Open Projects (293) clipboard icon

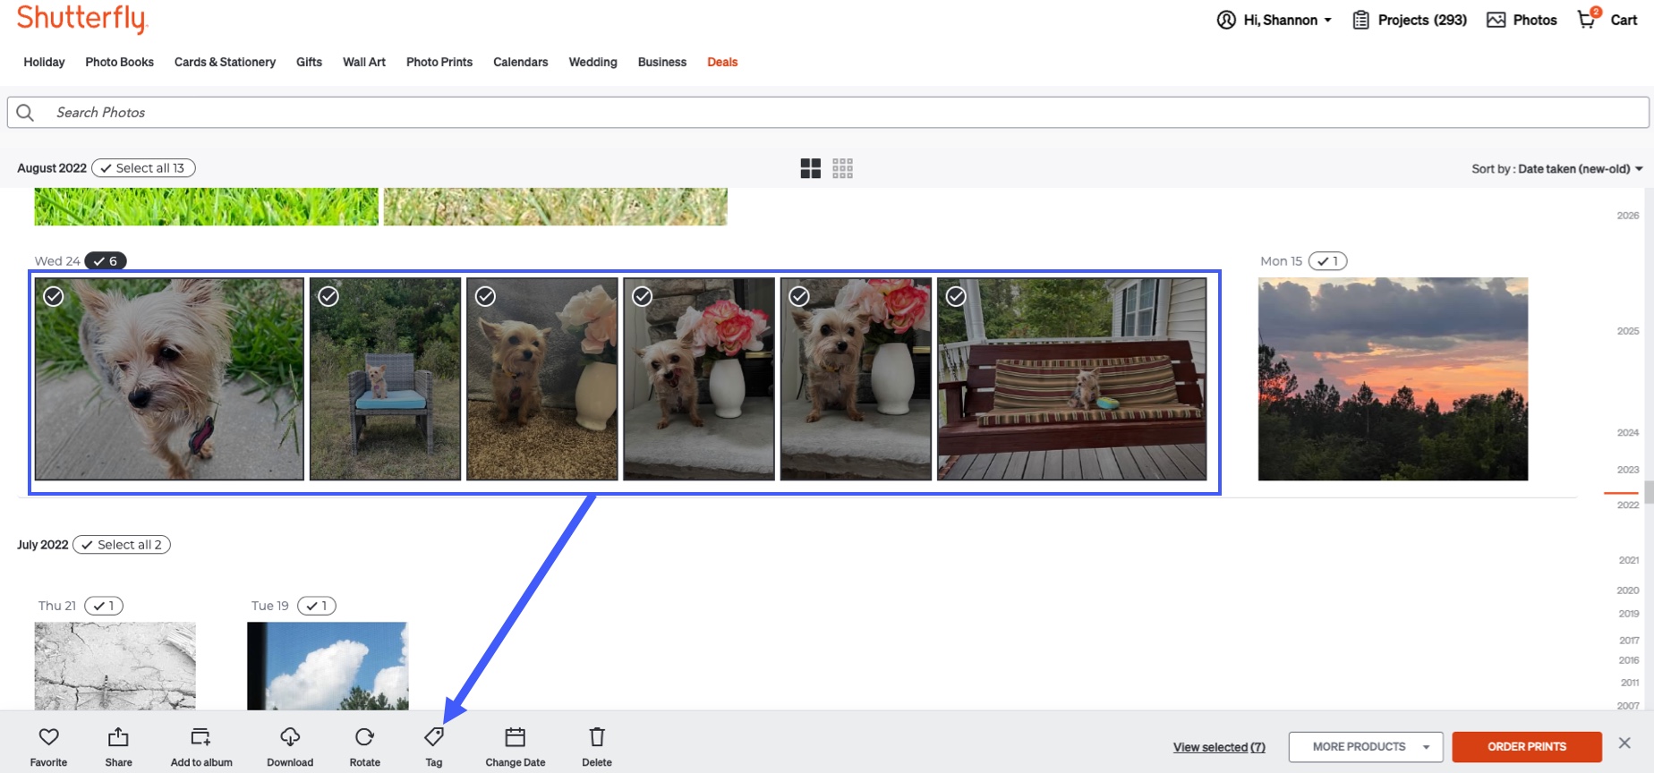1360,20
